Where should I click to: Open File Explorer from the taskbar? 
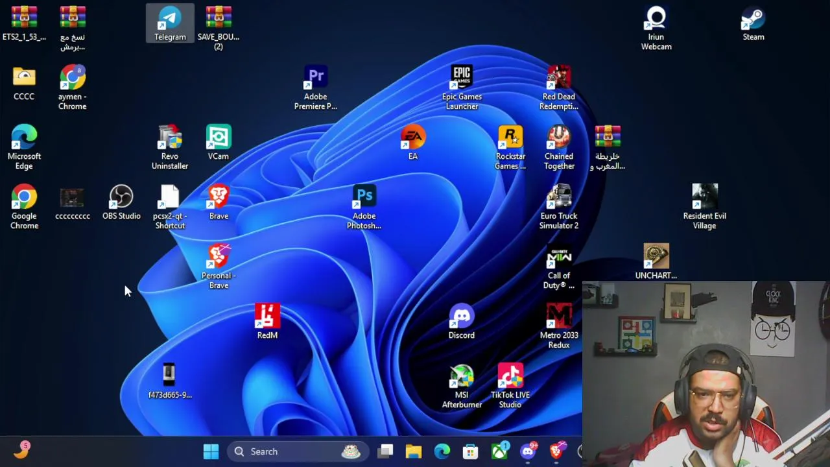pos(414,451)
